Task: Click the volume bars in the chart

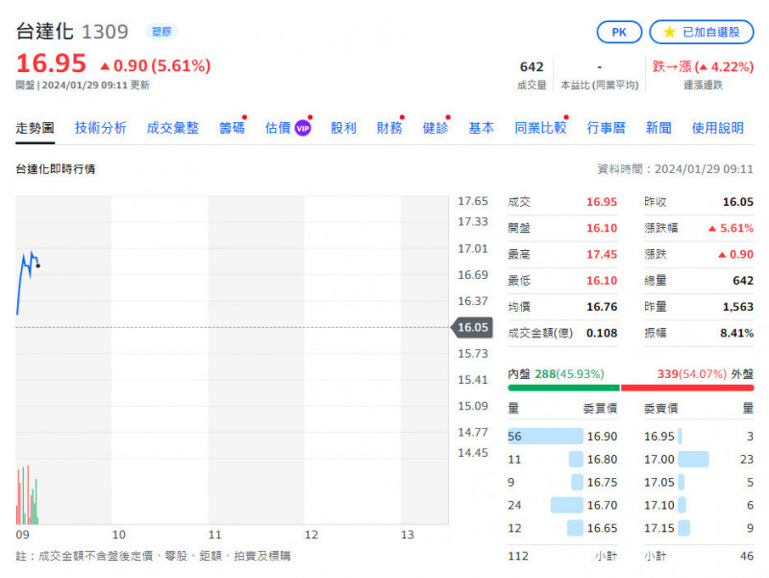Action: click(x=27, y=494)
